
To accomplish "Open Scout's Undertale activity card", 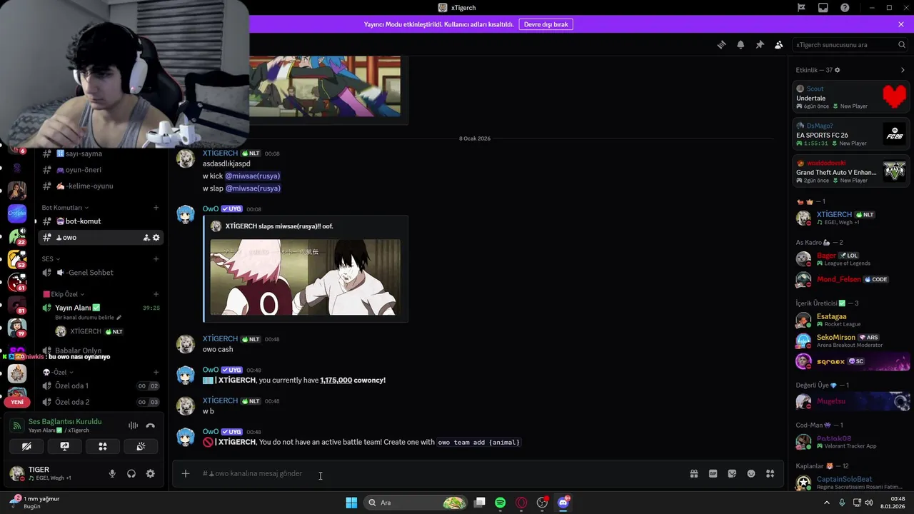I will [851, 97].
